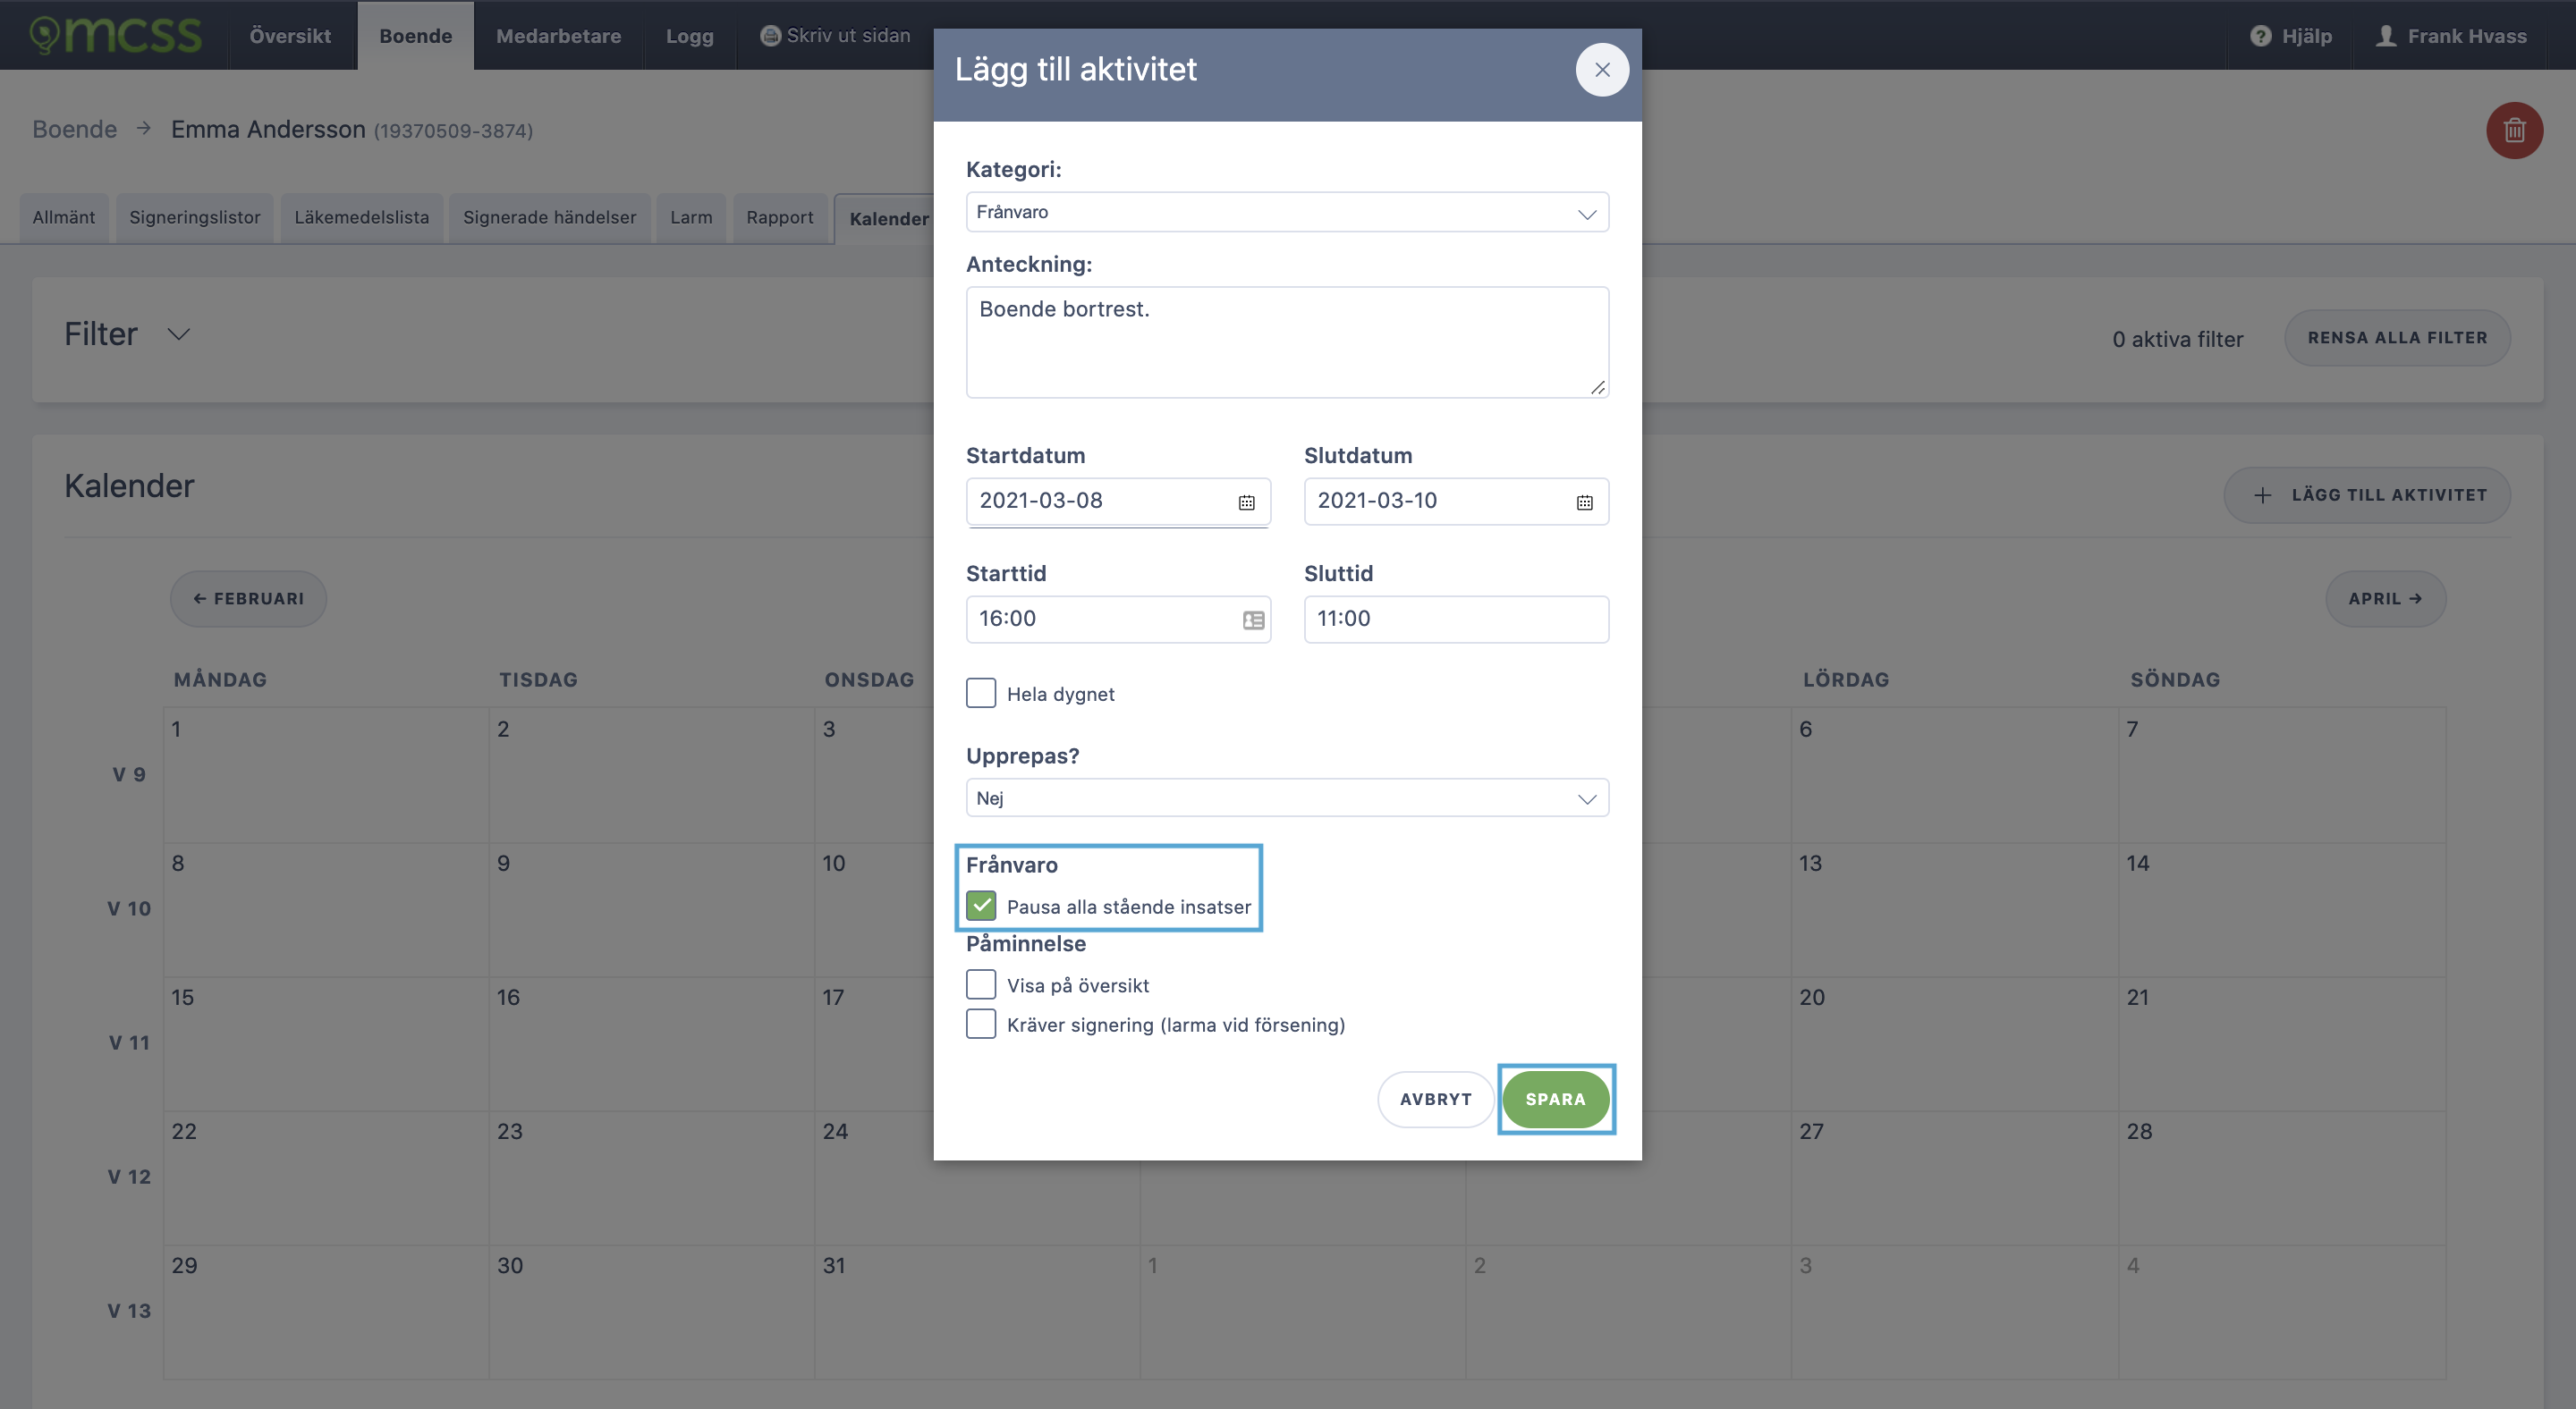2576x1409 pixels.
Task: Toggle the Hela dygnet checkbox
Action: point(981,693)
